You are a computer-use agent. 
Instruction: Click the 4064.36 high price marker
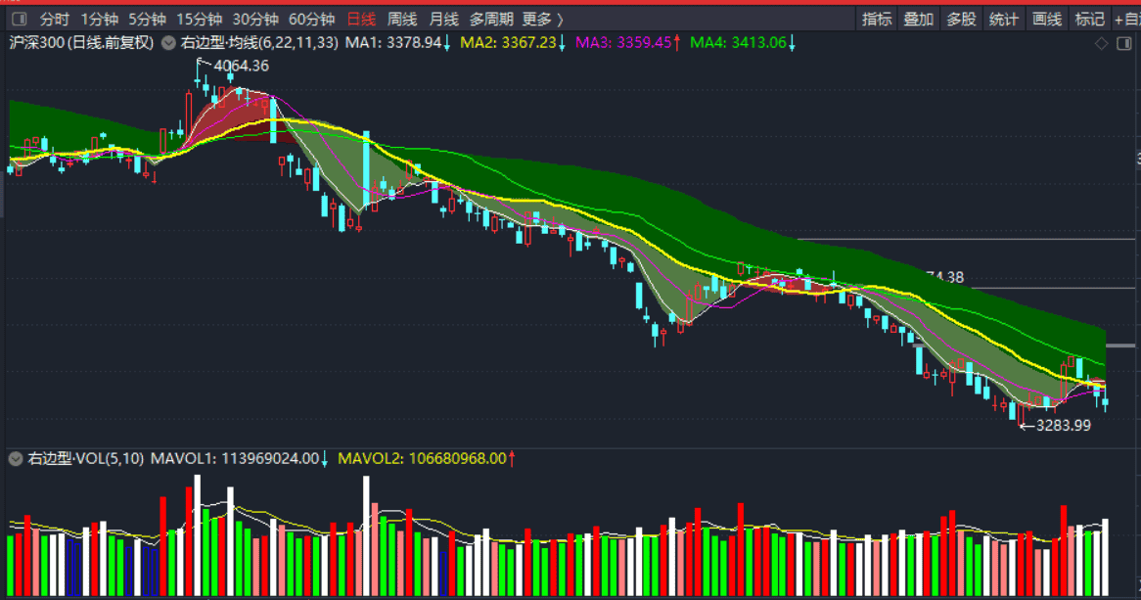pos(241,66)
